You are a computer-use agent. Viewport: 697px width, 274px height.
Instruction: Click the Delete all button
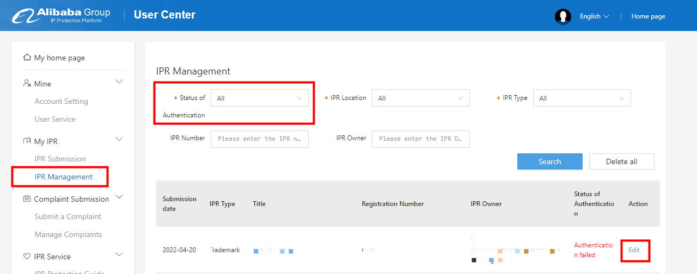coord(622,161)
